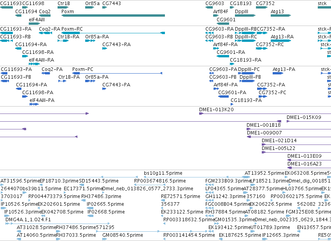The image size is (331, 241).
Task: Click the DME1-013K20 BAC clone
Action: (x=265, y=114)
